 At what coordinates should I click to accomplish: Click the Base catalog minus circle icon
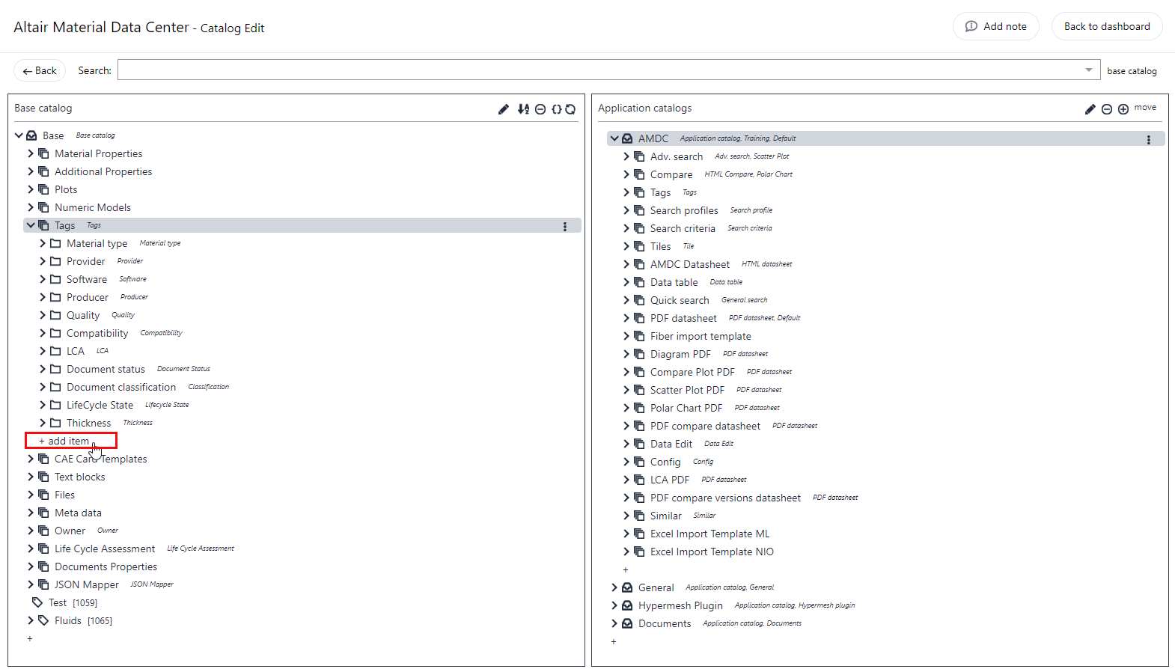click(540, 109)
